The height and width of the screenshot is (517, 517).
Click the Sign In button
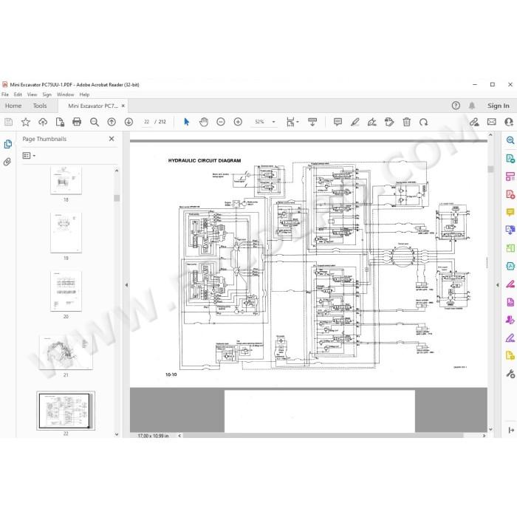(x=499, y=106)
